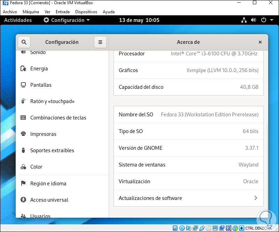279x232 pixels.
Task: Click the volume icon in GNOME top bar
Action: [254, 20]
